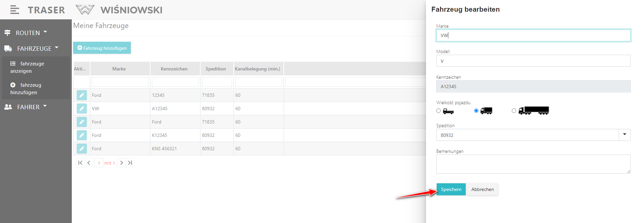Click edit pencil for Ford 12345 row
The width and height of the screenshot is (641, 223).
pos(81,95)
